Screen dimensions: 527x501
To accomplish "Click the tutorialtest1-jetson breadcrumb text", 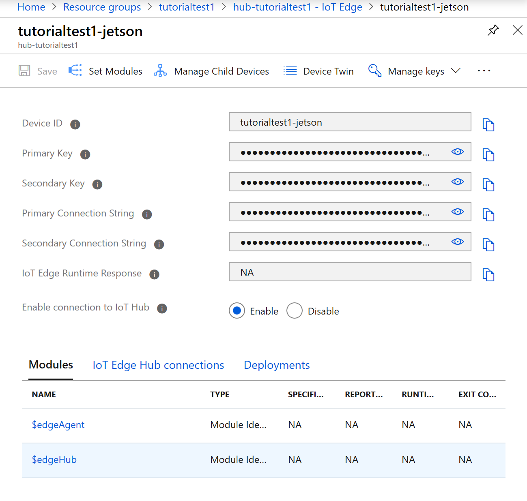I will (x=424, y=7).
